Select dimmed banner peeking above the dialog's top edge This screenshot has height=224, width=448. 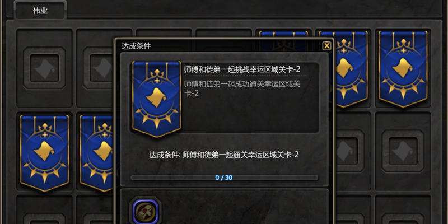click(284, 34)
